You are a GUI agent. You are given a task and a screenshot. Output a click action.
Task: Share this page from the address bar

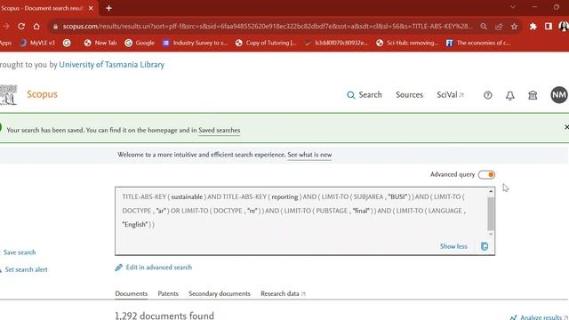(499, 26)
